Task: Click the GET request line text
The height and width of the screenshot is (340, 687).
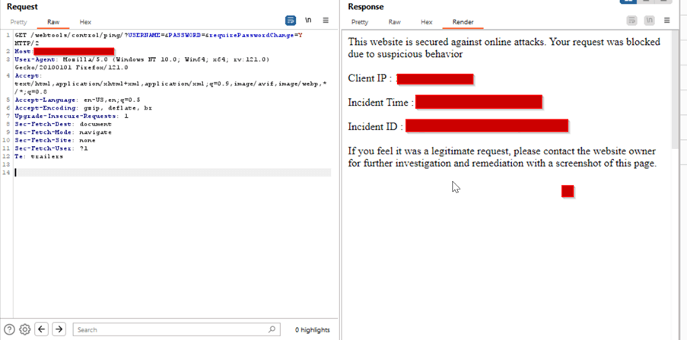Action: click(158, 39)
